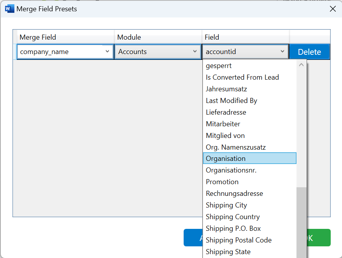
Task: Delete the company_name preset row
Action: coord(309,52)
